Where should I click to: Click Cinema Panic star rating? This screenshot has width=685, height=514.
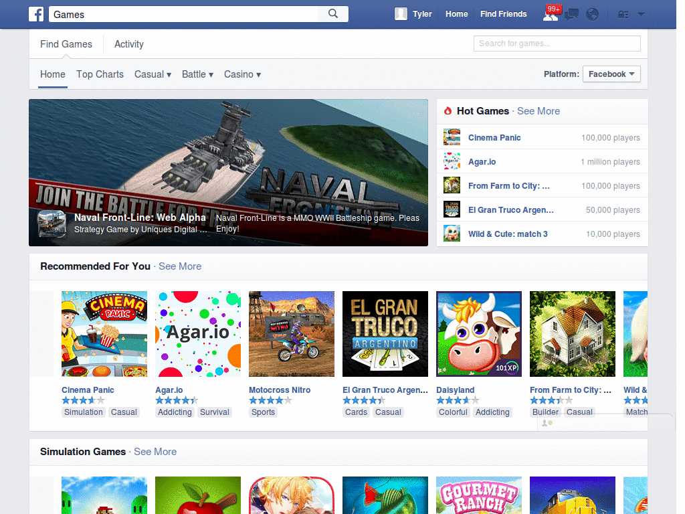(83, 400)
